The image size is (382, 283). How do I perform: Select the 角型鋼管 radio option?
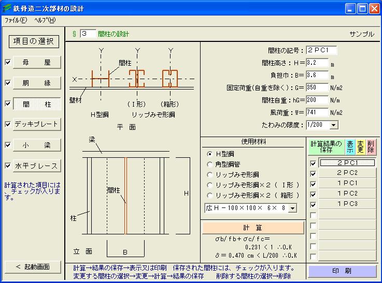[210, 165]
